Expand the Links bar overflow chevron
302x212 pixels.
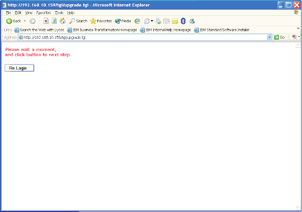pyautogui.click(x=298, y=28)
